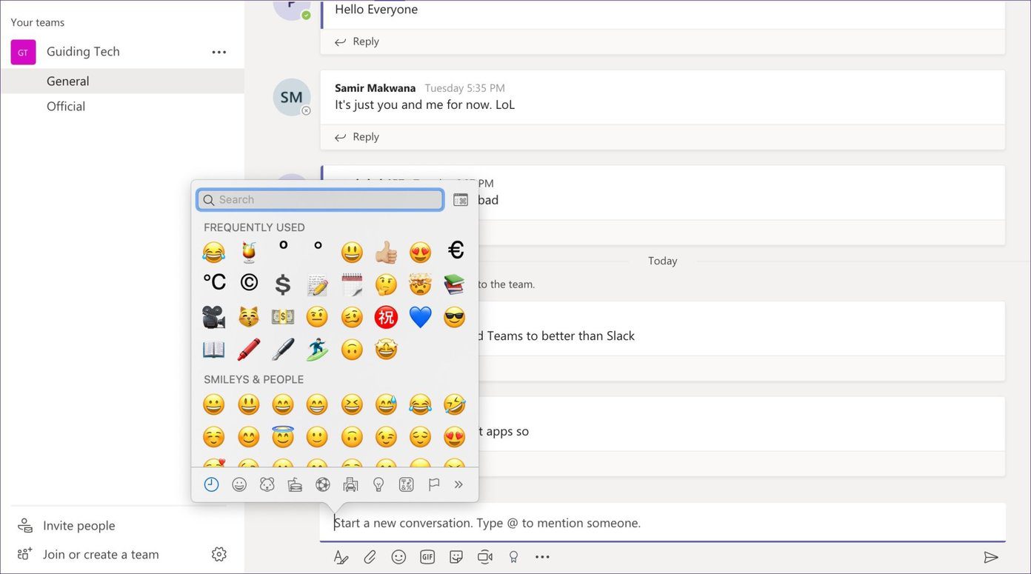Reply to Samir Makwana's message
The width and height of the screenshot is (1031, 574).
357,137
